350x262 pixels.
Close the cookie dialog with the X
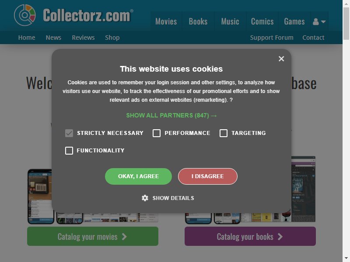[x=281, y=59]
